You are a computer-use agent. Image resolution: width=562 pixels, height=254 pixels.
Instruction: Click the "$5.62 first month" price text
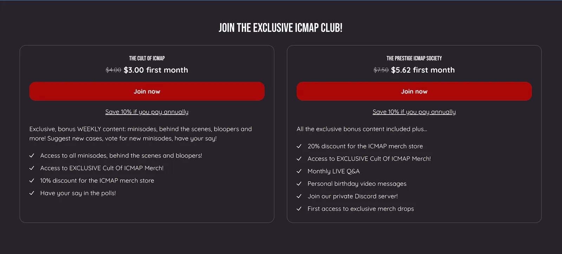click(423, 70)
